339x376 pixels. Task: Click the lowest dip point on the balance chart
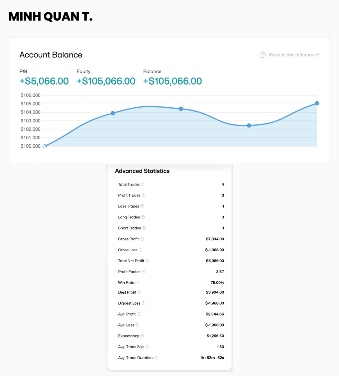[x=249, y=125]
